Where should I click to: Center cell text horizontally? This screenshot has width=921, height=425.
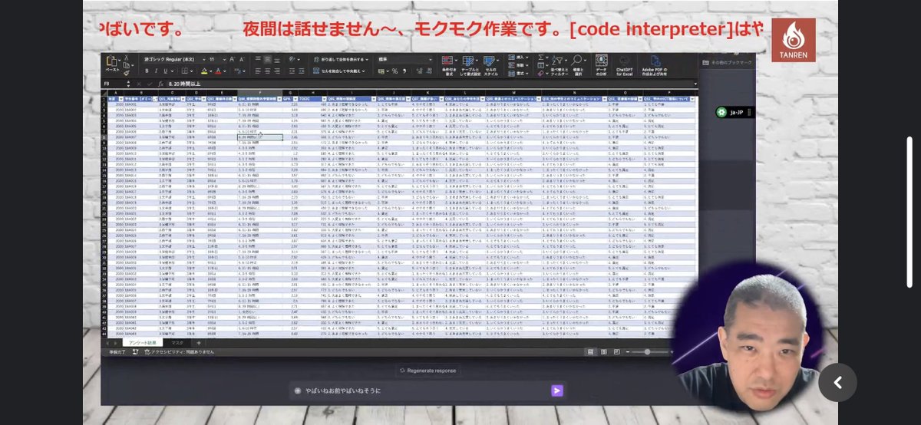267,71
